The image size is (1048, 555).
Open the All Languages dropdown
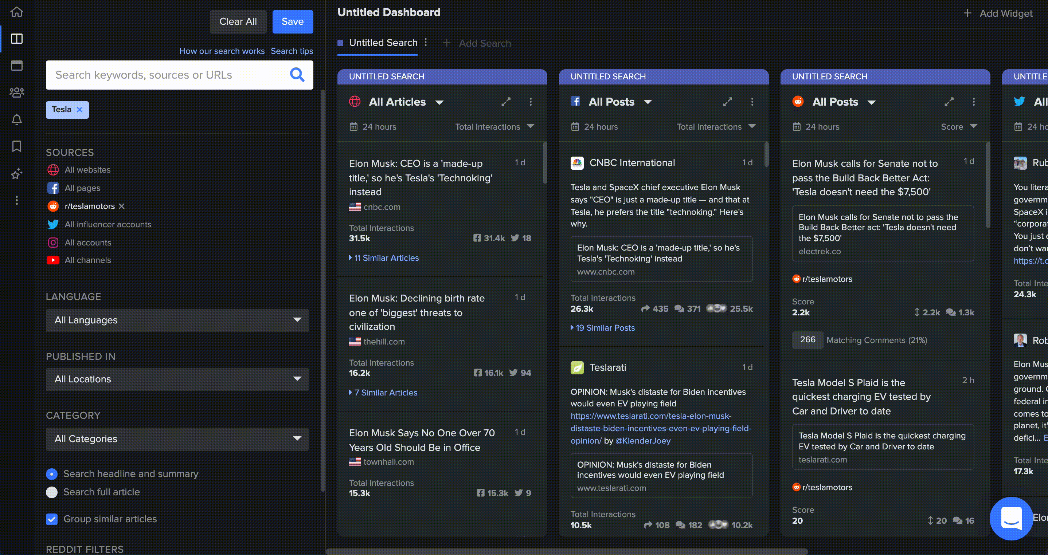tap(177, 320)
